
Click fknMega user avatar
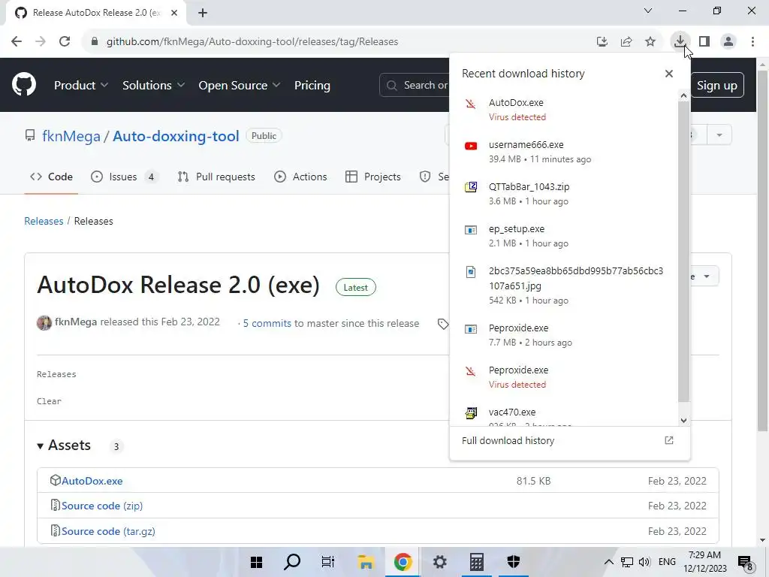pos(44,323)
